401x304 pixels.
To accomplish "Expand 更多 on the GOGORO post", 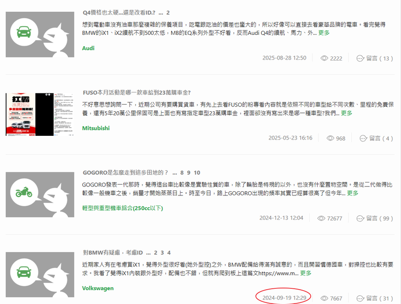I will coord(352,193).
